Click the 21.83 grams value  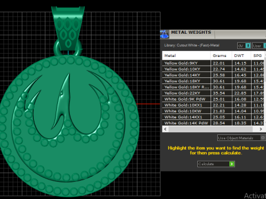219,111
